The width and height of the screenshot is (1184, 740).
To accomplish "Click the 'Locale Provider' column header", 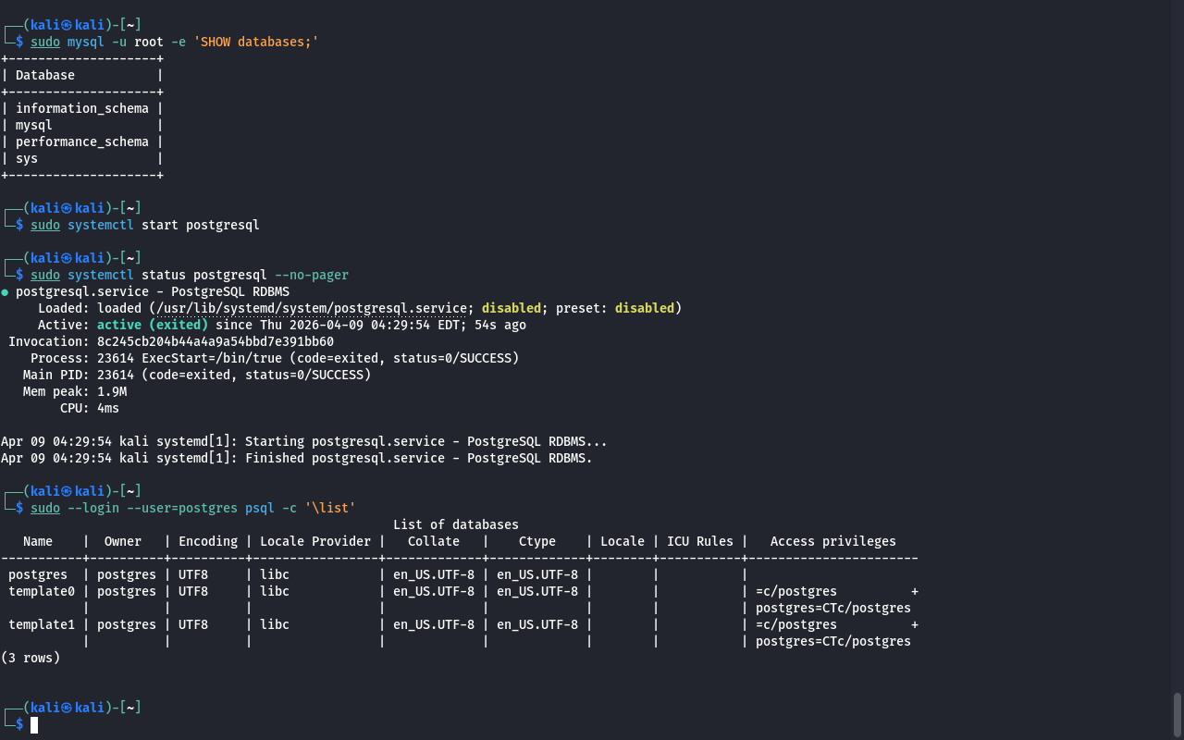I will tap(314, 541).
